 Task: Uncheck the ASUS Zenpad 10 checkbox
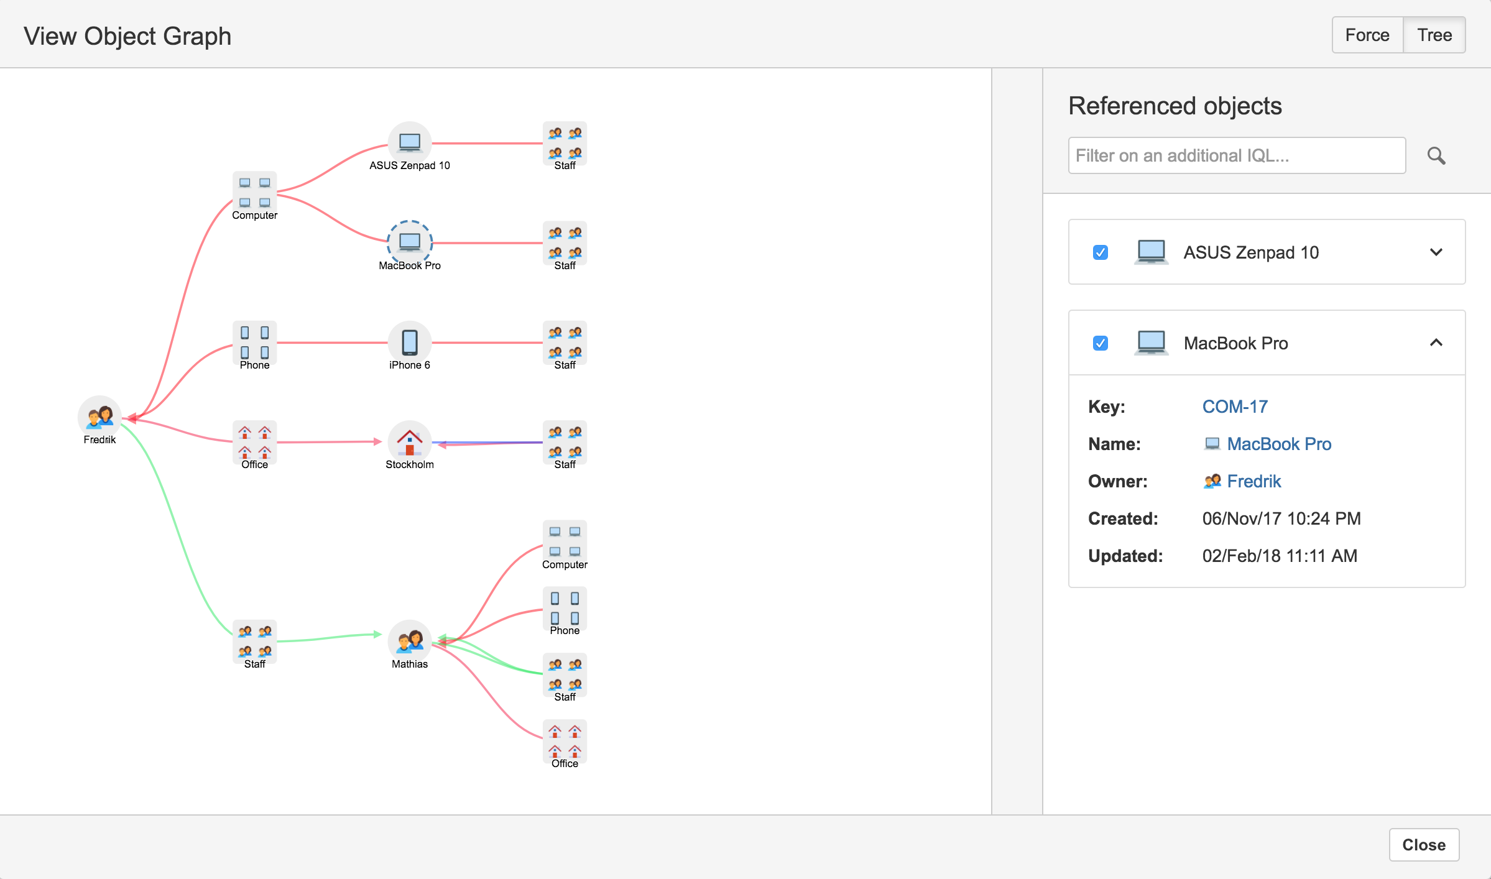point(1101,252)
